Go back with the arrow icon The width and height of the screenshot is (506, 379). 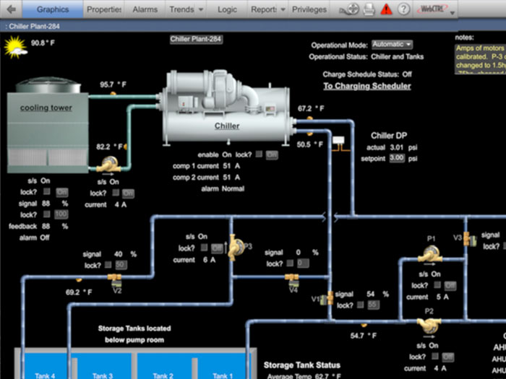coord(12,9)
